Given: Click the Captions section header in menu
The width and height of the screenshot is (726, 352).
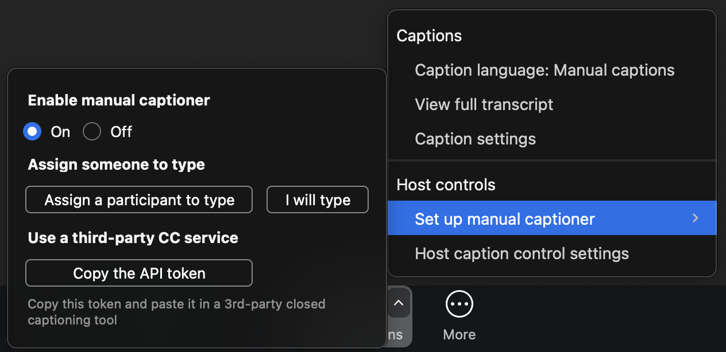Looking at the screenshot, I should (429, 36).
